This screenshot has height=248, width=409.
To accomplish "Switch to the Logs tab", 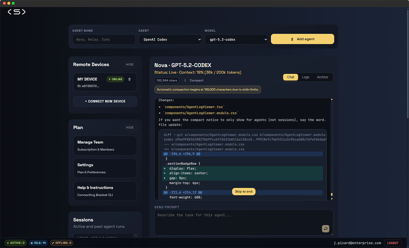I will click(305, 77).
